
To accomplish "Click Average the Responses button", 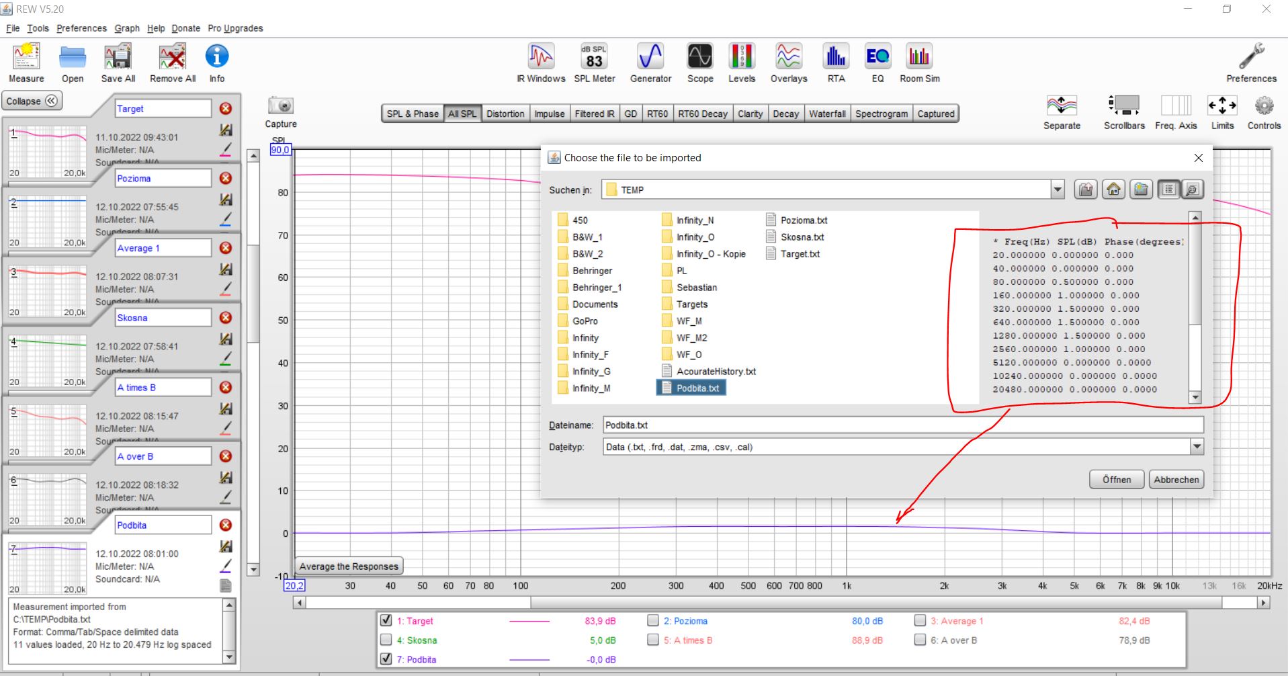I will pyautogui.click(x=349, y=566).
